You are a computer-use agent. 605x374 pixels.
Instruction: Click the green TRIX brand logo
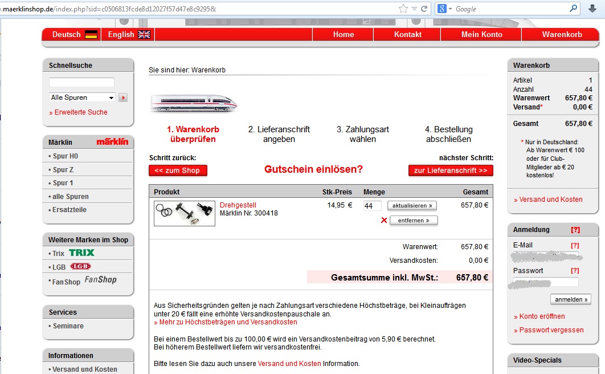click(82, 253)
